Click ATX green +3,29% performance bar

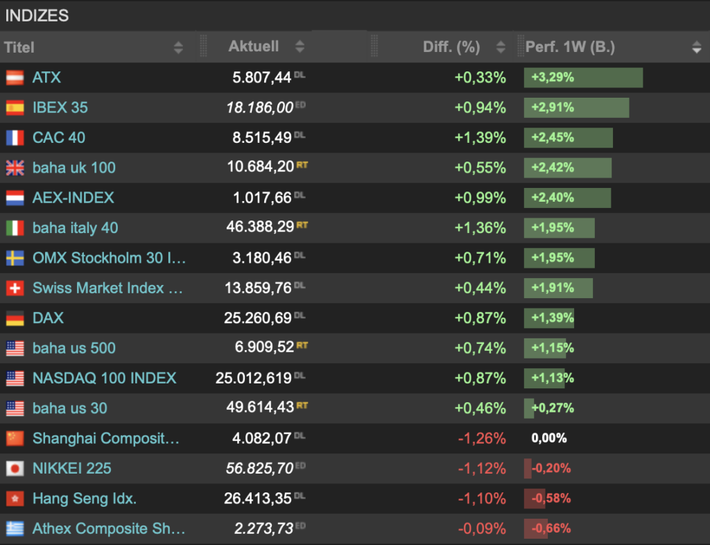(x=583, y=78)
